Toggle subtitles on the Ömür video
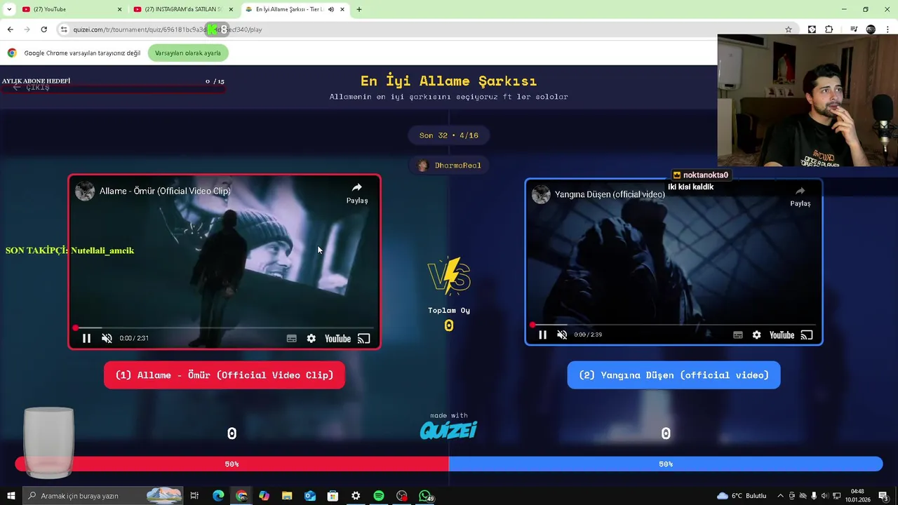Image resolution: width=898 pixels, height=505 pixels. coord(292,338)
